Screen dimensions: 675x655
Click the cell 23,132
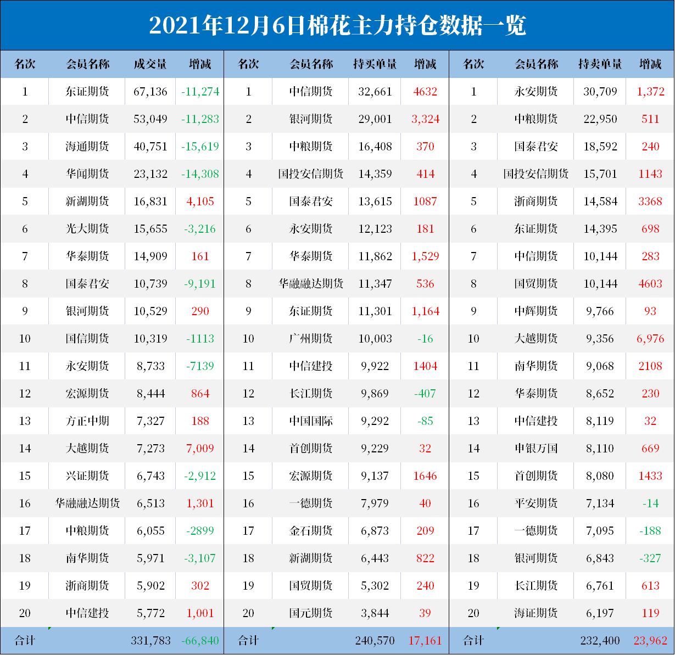point(150,174)
